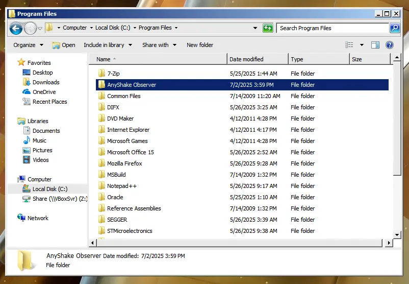Select the Oracle folder icon
Image resolution: width=409 pixels, height=284 pixels.
click(x=101, y=197)
